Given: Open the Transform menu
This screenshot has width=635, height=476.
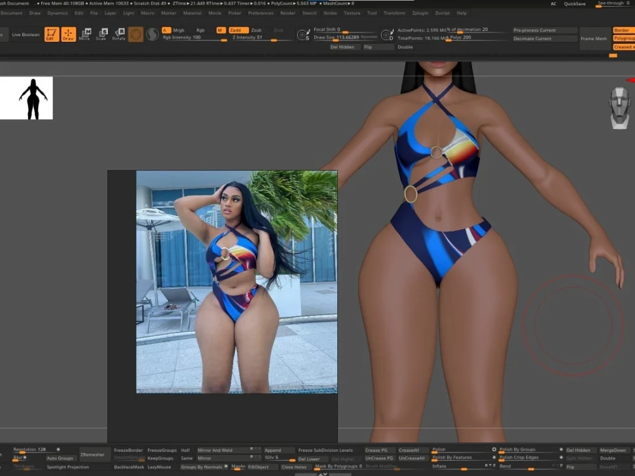Looking at the screenshot, I should coord(394,13).
